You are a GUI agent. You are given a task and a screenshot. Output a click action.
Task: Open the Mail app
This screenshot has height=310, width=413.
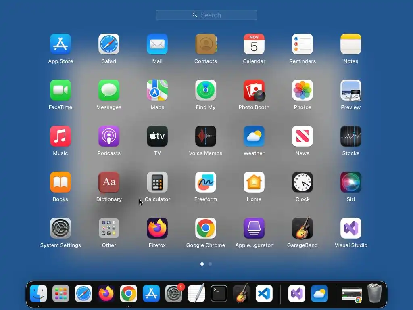[157, 44]
